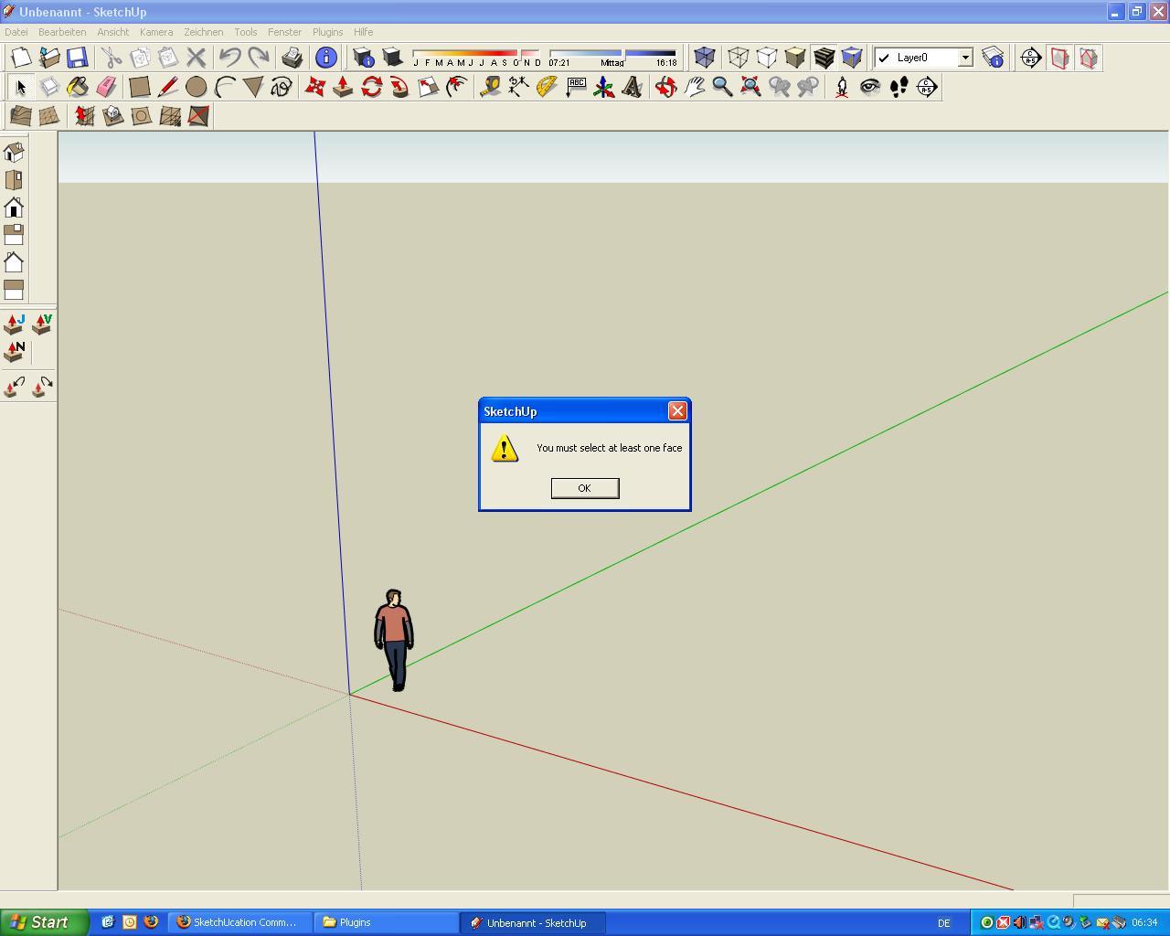The width and height of the screenshot is (1170, 936).
Task: Open the Layer0 layer dropdown
Action: coord(965,58)
